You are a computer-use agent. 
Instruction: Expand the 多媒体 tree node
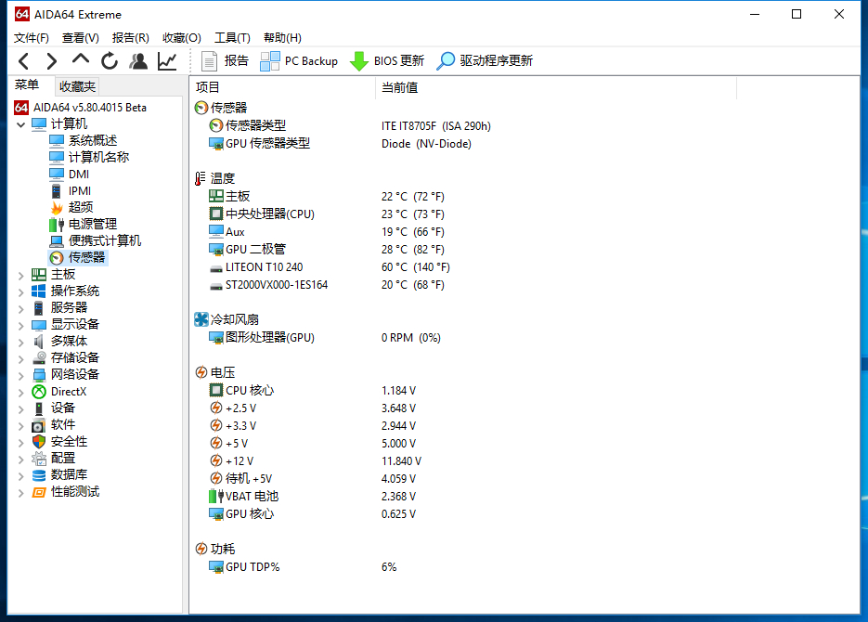point(20,342)
